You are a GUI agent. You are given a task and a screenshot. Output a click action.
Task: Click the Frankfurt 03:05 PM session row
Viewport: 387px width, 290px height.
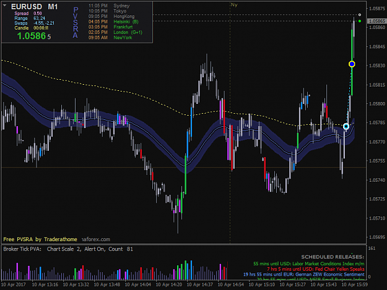click(x=111, y=27)
